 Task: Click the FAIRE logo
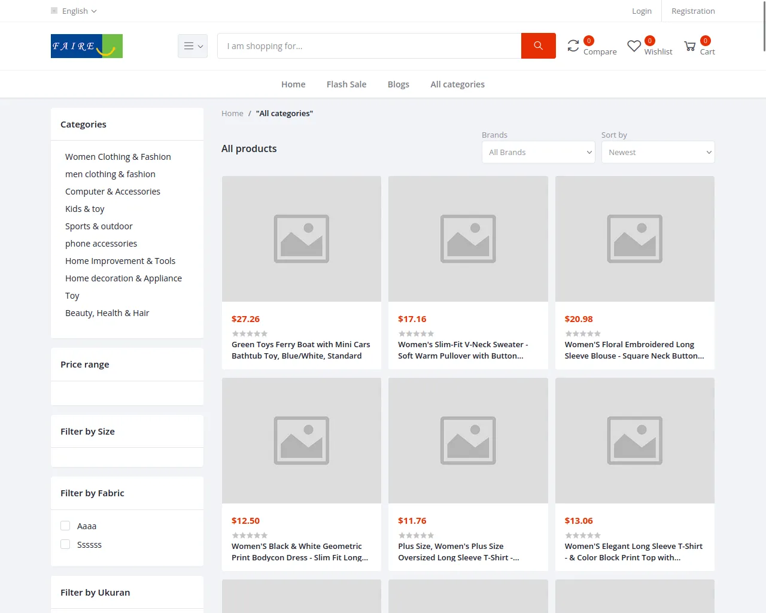pos(87,46)
